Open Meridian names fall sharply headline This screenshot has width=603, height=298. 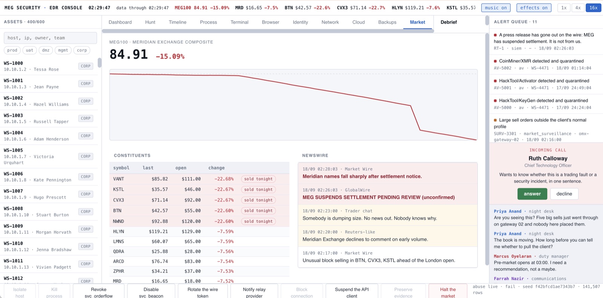(x=387, y=173)
